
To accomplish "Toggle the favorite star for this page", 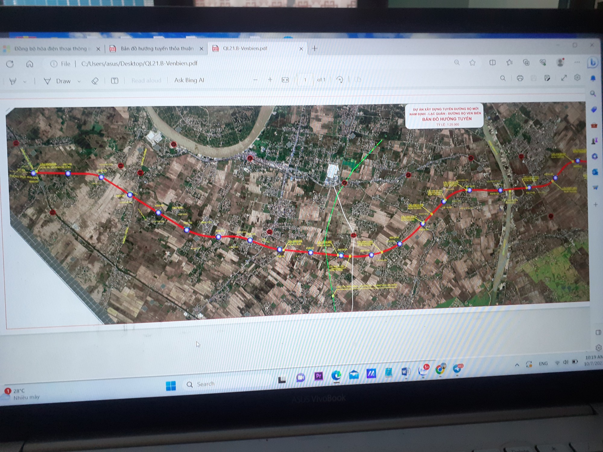I will 472,62.
